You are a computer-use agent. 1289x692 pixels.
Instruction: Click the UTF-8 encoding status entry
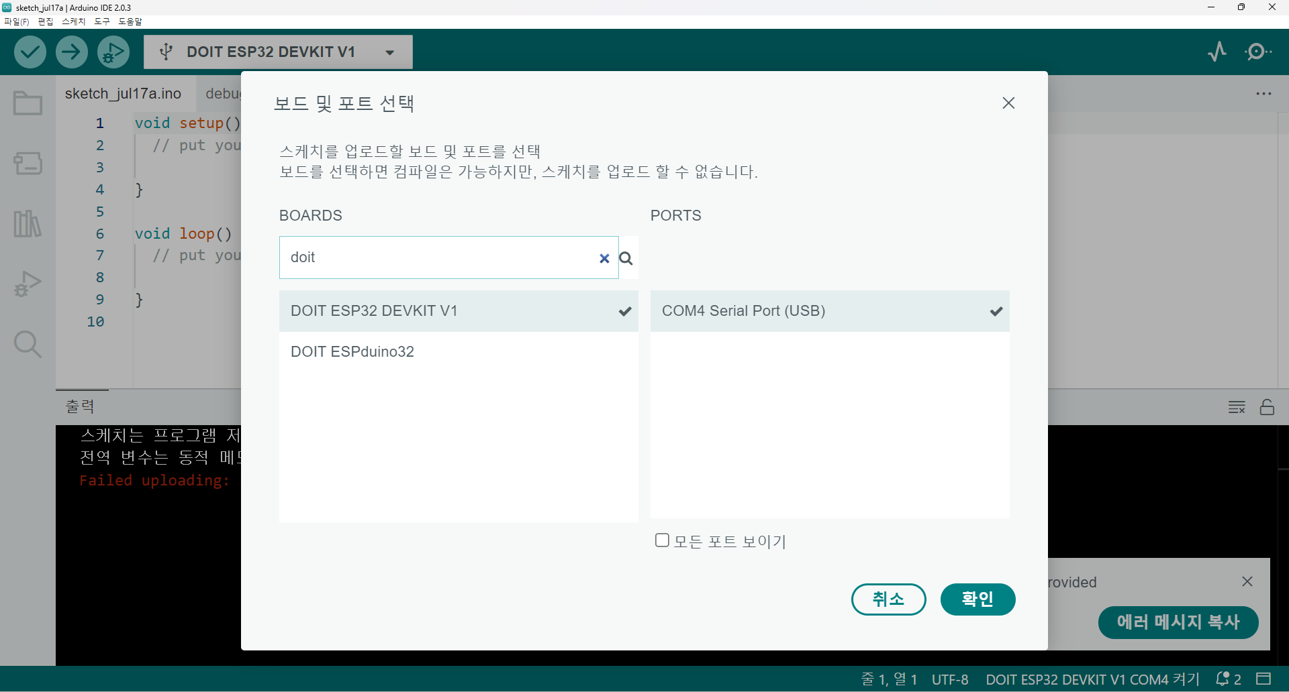950,679
